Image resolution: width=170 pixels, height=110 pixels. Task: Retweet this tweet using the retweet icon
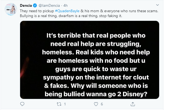pos(58,104)
